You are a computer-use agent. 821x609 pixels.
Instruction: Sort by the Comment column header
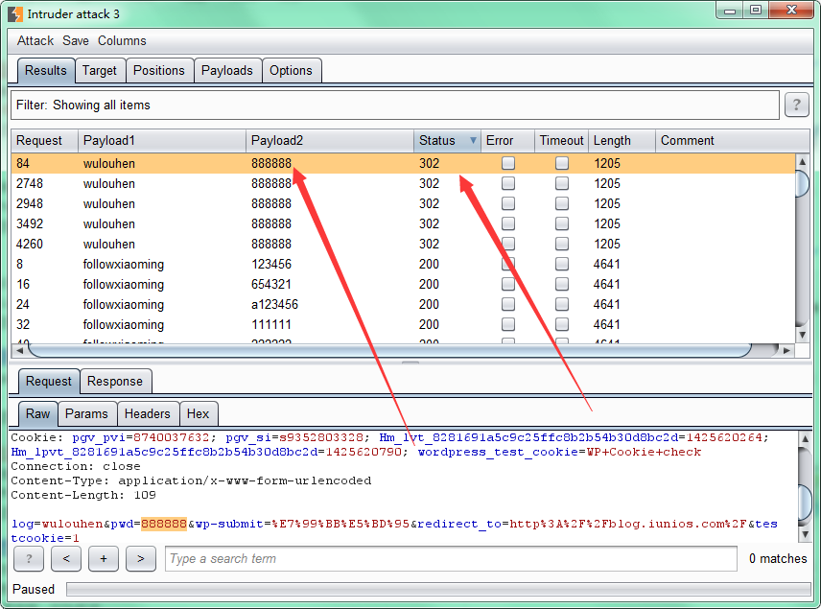tap(733, 140)
